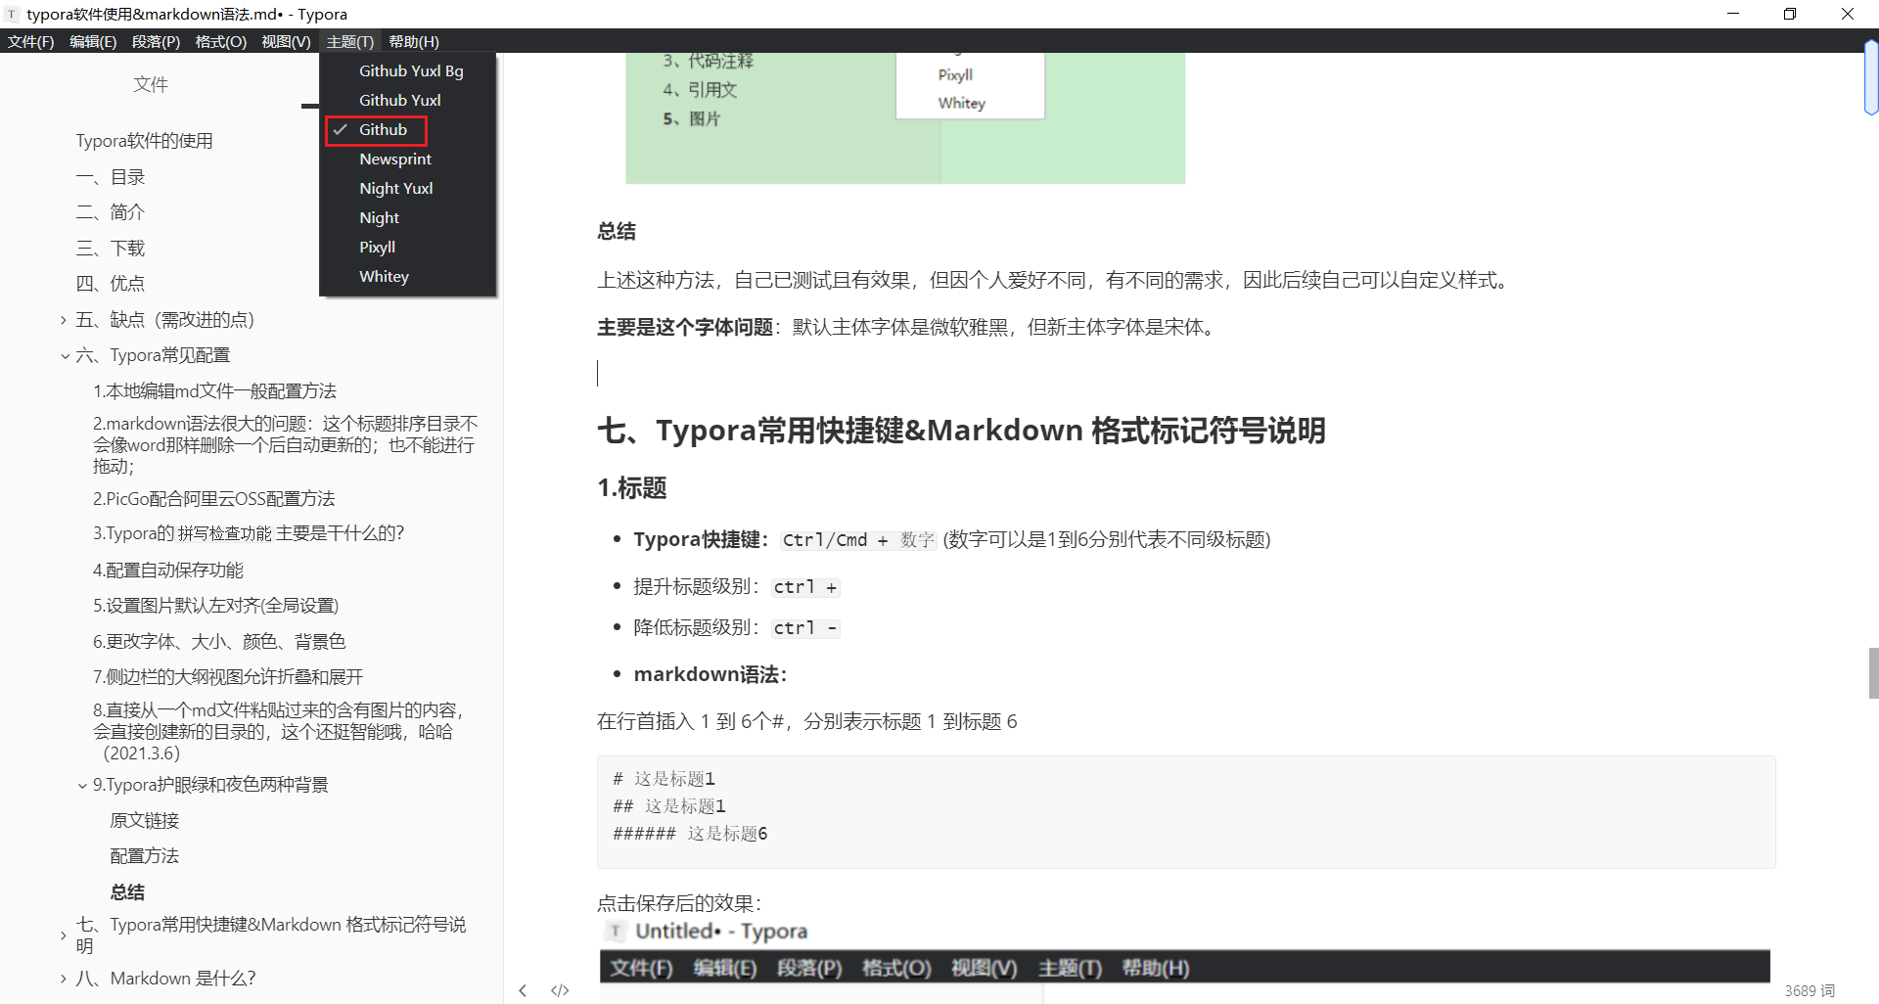Collapse the 六、Typora常见配置 outline section

(65, 356)
